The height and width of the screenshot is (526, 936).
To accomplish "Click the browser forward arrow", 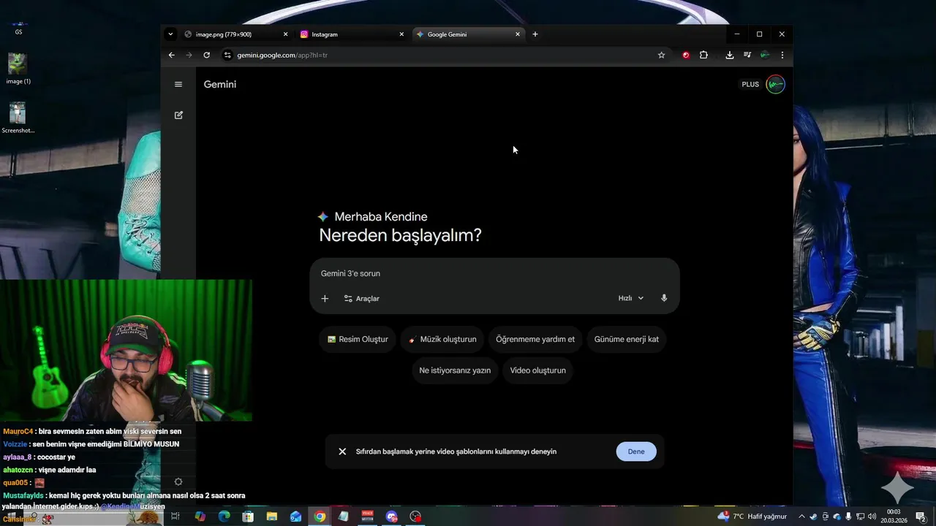I will click(x=189, y=55).
